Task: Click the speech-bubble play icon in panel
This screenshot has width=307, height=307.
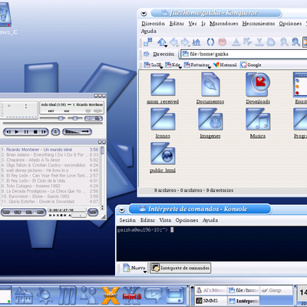Action: click(x=153, y=295)
